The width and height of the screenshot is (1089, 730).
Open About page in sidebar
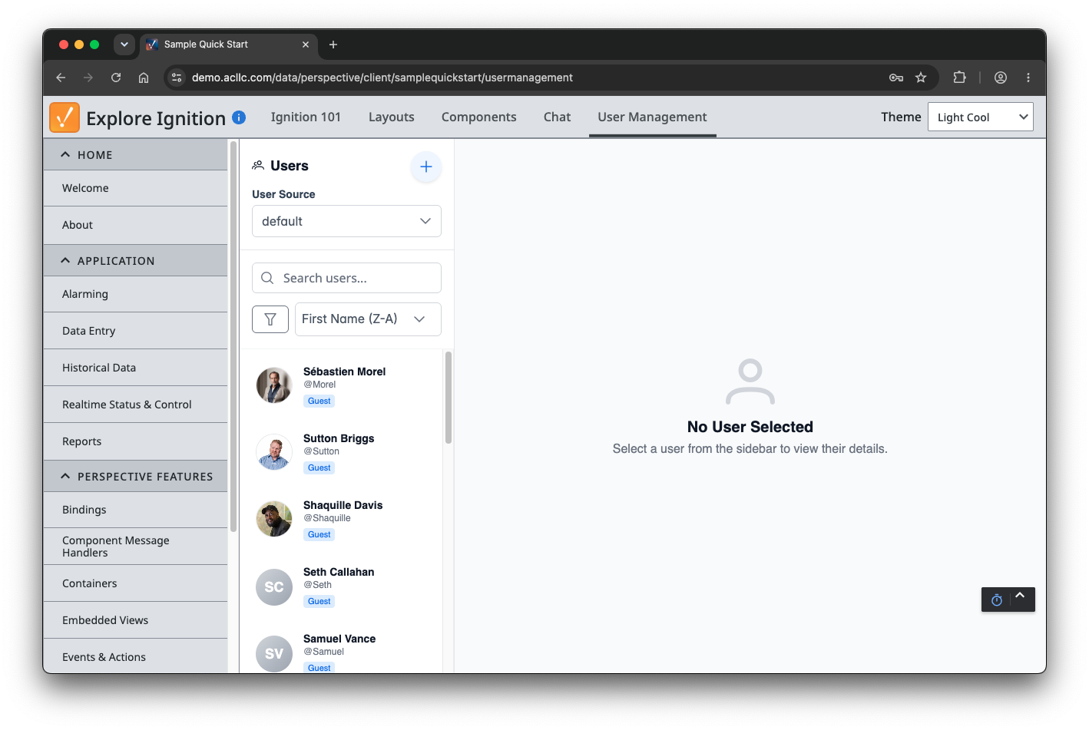[x=135, y=226]
